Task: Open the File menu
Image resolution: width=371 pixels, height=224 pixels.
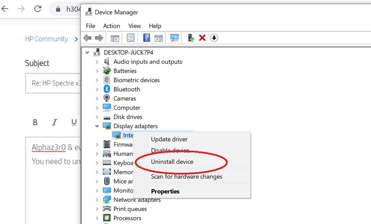Action: (x=91, y=26)
